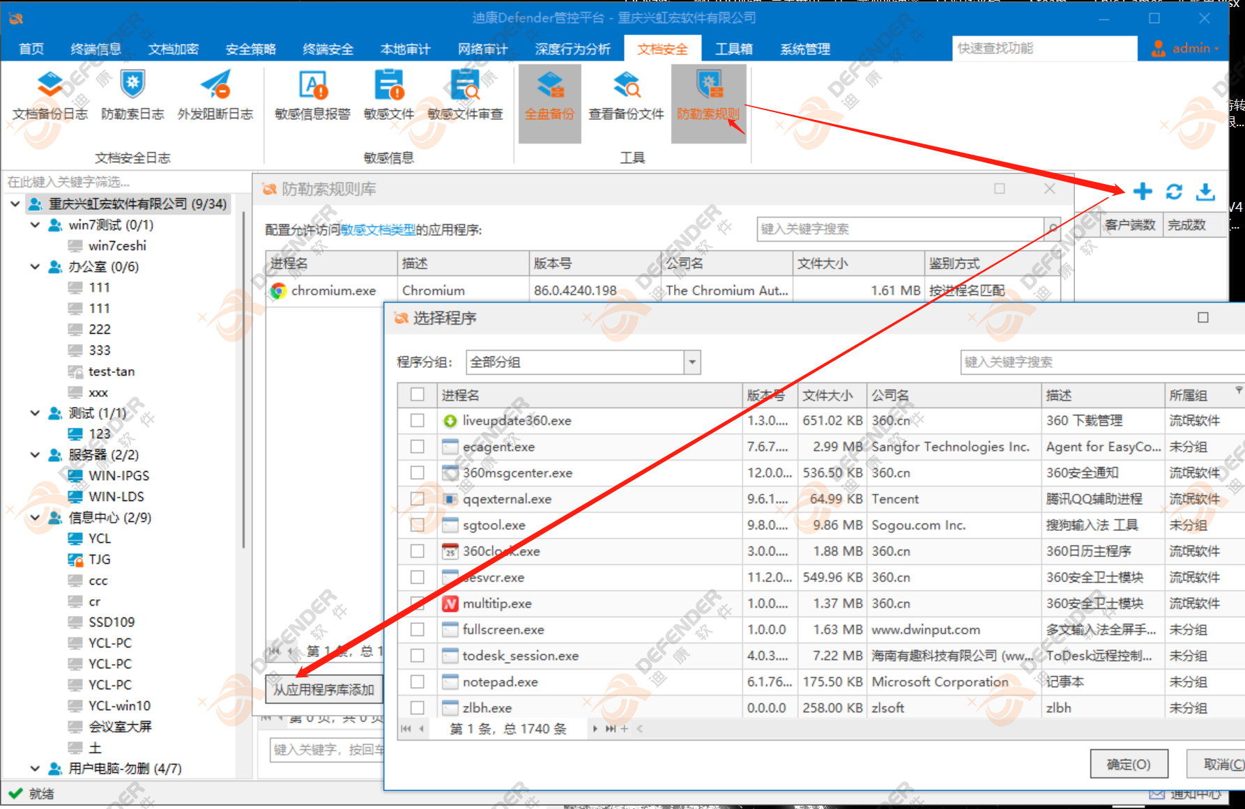1245x809 pixels.
Task: Collapse the 办公室 group
Action: point(35,267)
